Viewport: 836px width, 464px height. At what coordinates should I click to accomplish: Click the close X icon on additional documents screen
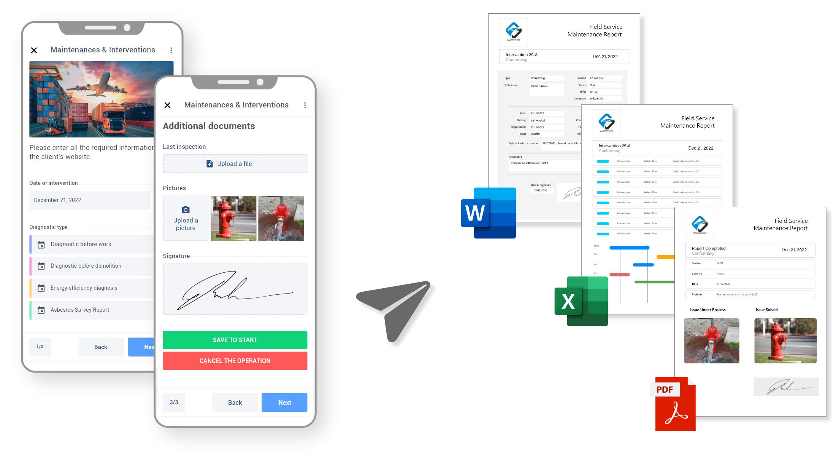168,104
